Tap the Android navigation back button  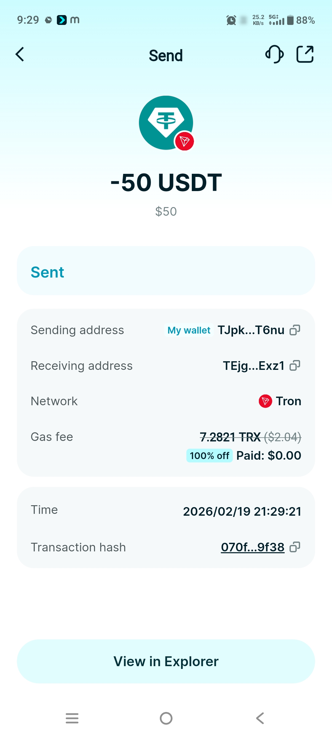coord(260,718)
